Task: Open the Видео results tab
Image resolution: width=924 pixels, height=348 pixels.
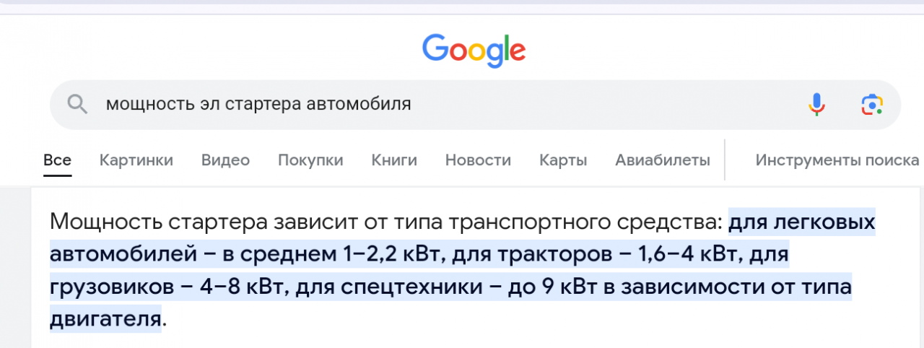Action: pos(225,160)
